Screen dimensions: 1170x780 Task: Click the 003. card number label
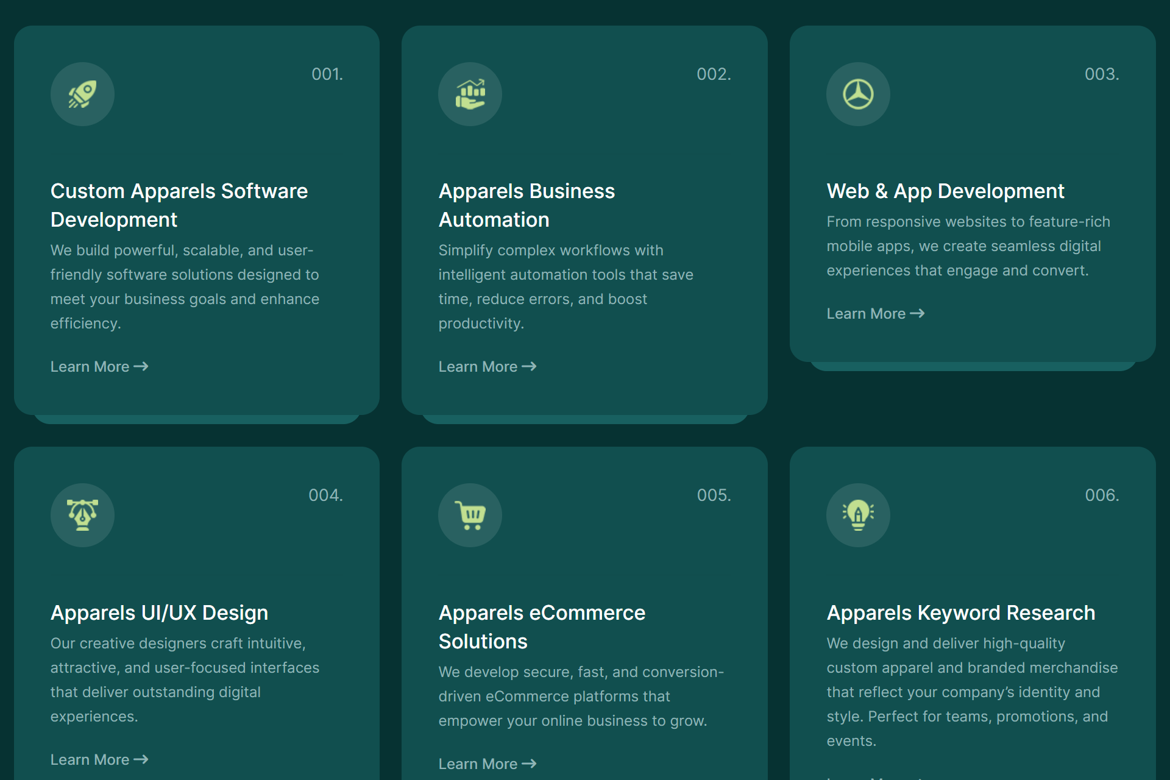[x=1102, y=74]
